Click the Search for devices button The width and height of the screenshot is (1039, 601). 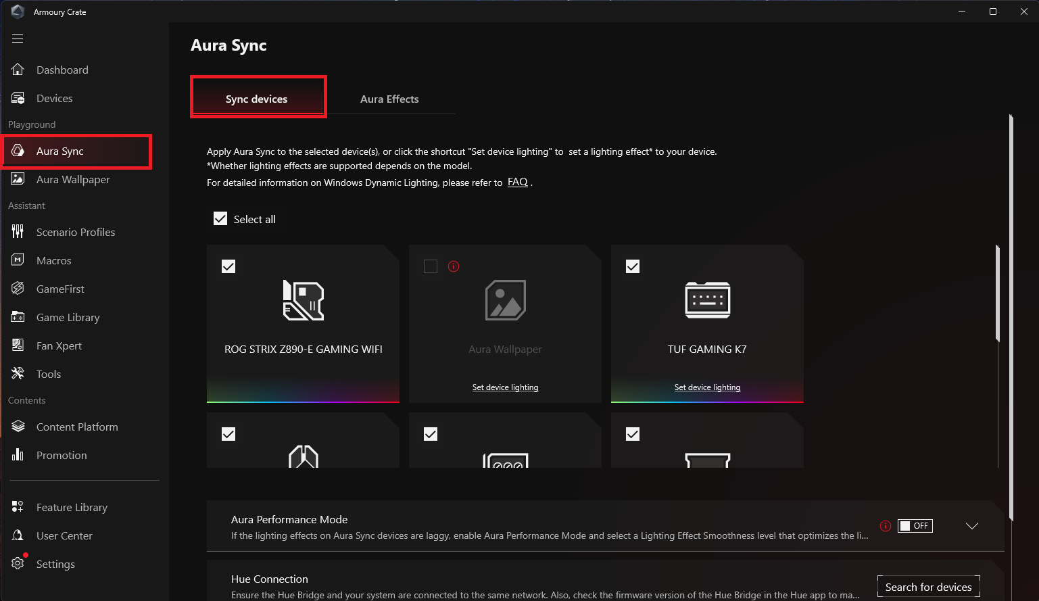[929, 587]
